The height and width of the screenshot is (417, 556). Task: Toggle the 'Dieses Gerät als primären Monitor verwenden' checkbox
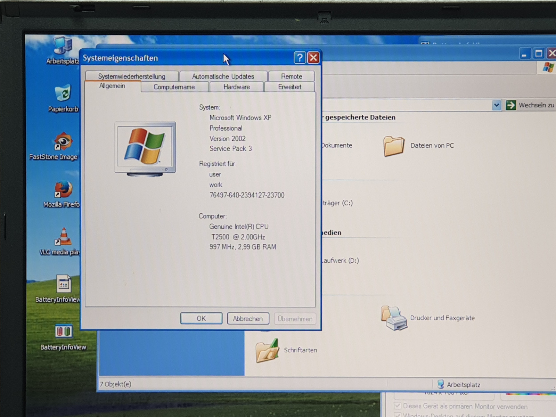click(x=398, y=406)
